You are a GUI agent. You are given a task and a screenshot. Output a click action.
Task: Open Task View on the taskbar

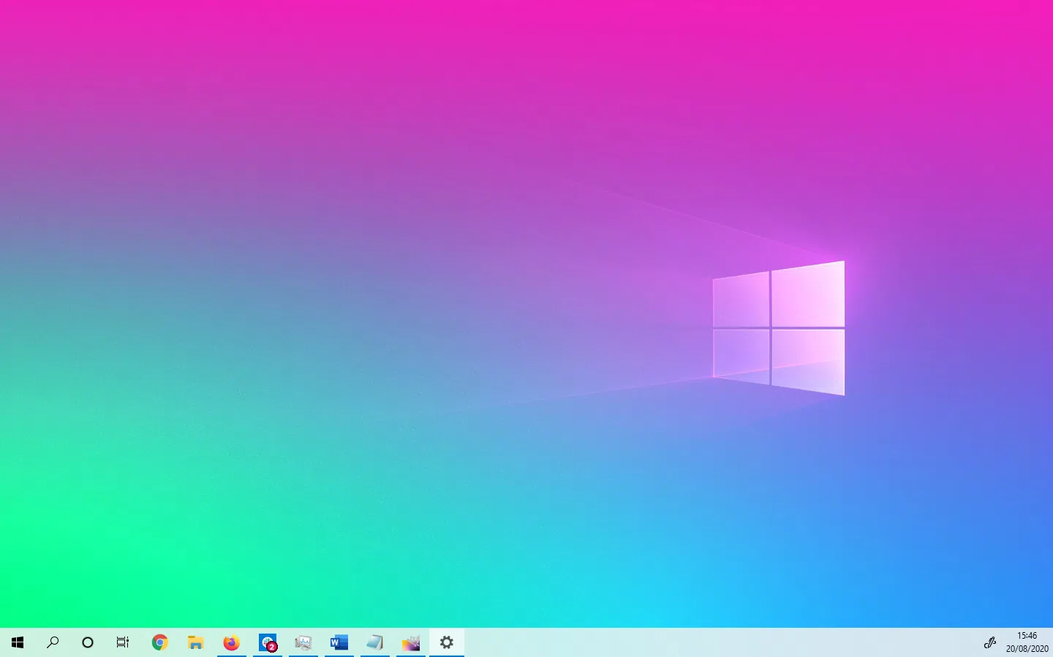(x=123, y=642)
